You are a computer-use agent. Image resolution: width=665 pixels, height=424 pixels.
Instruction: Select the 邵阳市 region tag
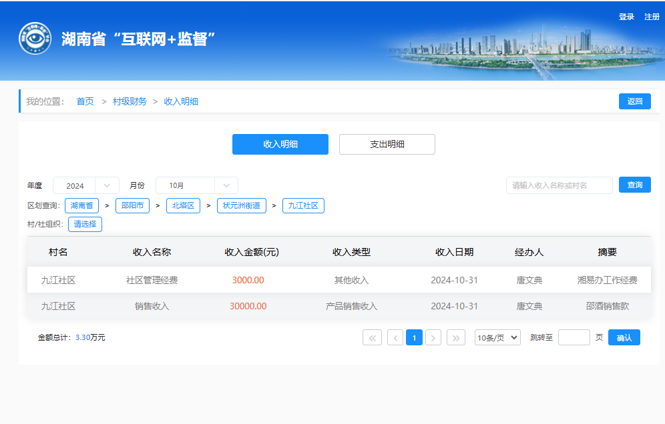pyautogui.click(x=132, y=205)
